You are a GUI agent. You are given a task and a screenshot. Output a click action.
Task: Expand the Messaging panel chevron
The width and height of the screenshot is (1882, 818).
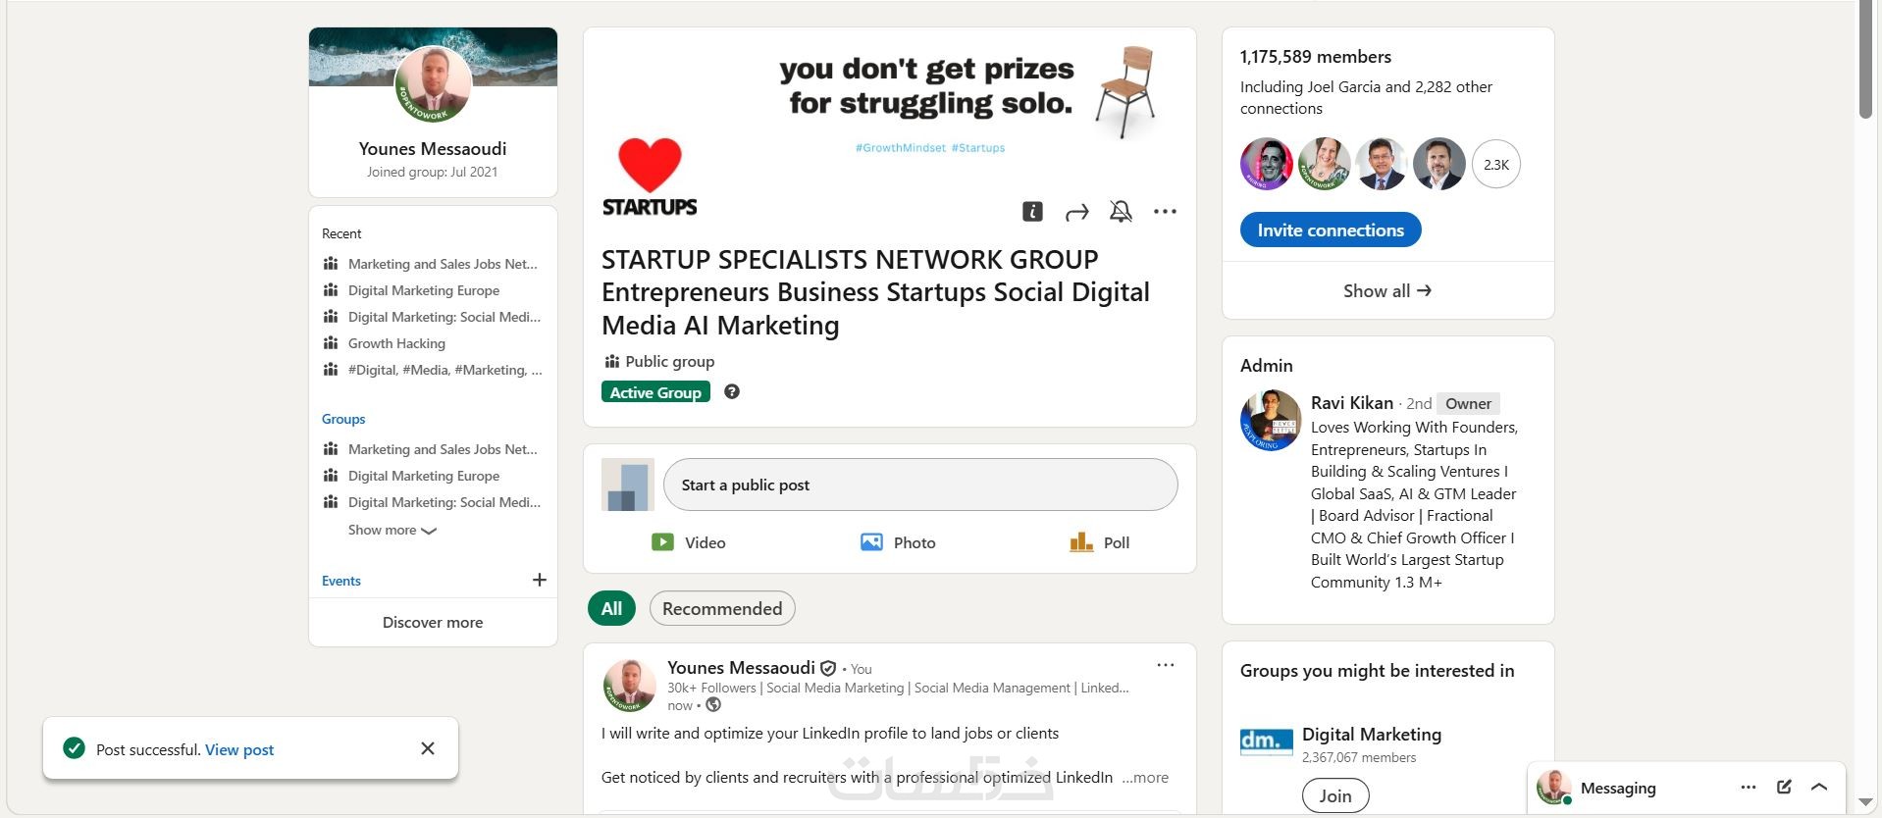click(1819, 787)
